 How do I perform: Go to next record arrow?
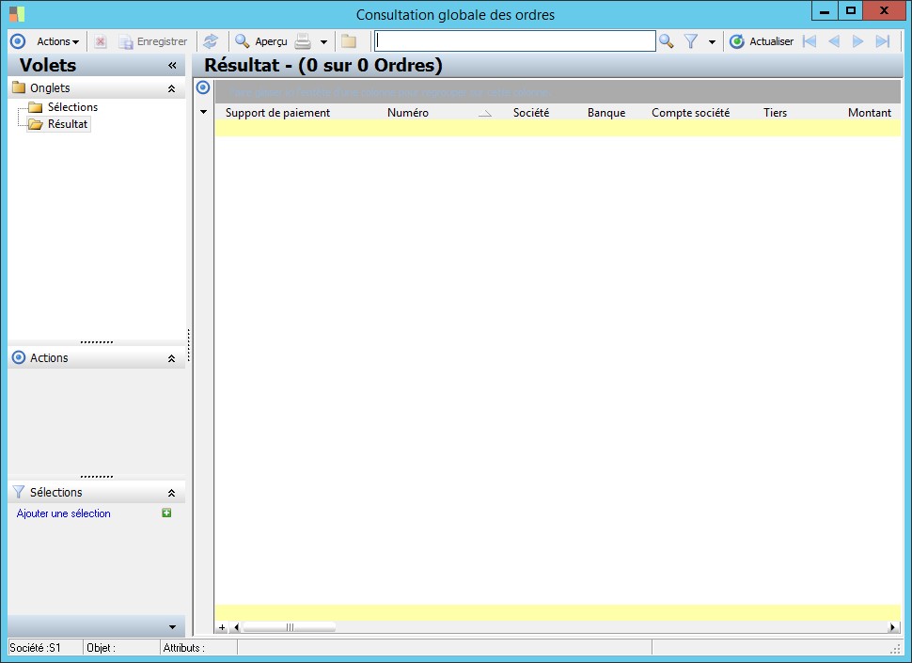pos(857,41)
